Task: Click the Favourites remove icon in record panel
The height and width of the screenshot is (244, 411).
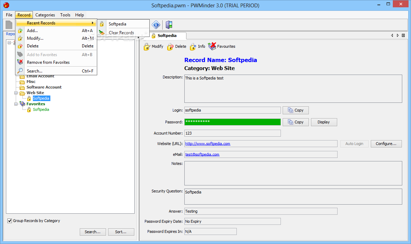Action: [x=212, y=46]
